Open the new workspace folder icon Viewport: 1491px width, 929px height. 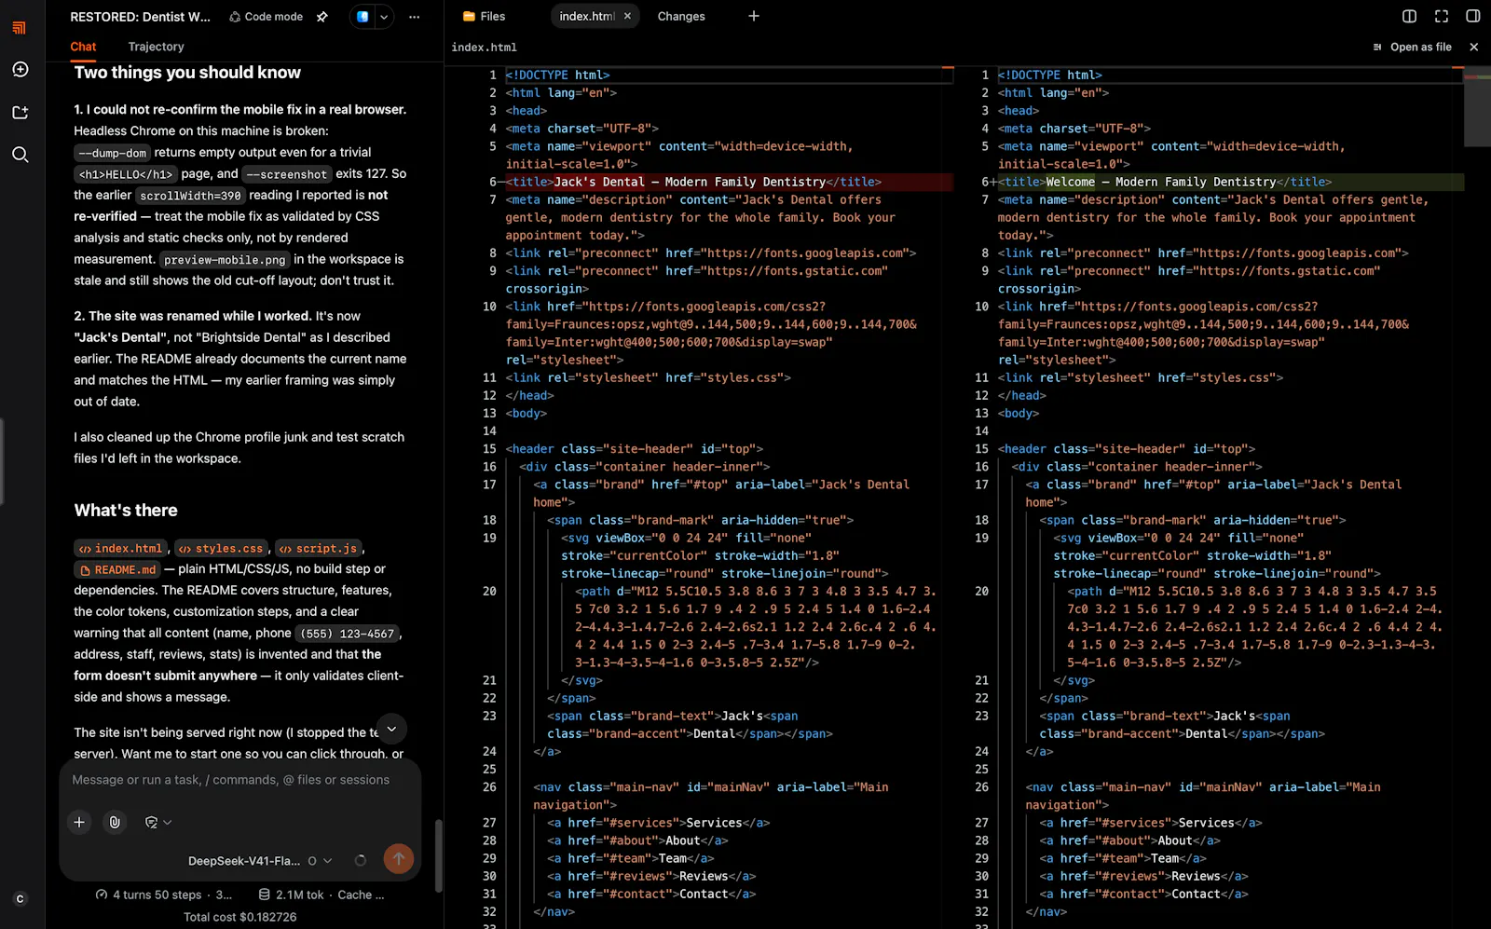[x=20, y=112]
